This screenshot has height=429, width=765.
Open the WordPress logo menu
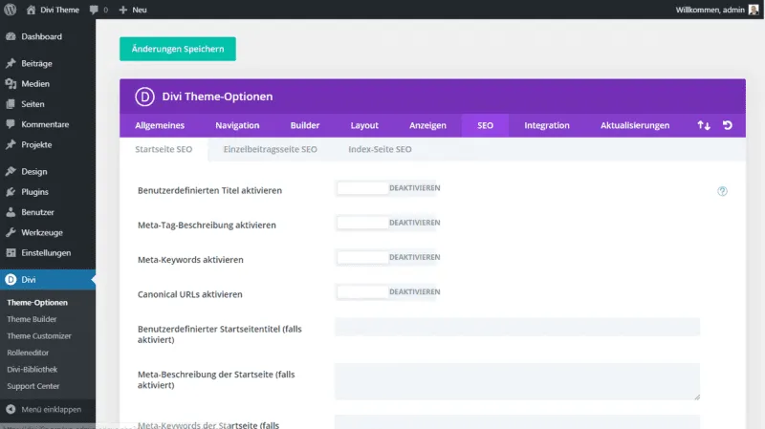tap(11, 10)
